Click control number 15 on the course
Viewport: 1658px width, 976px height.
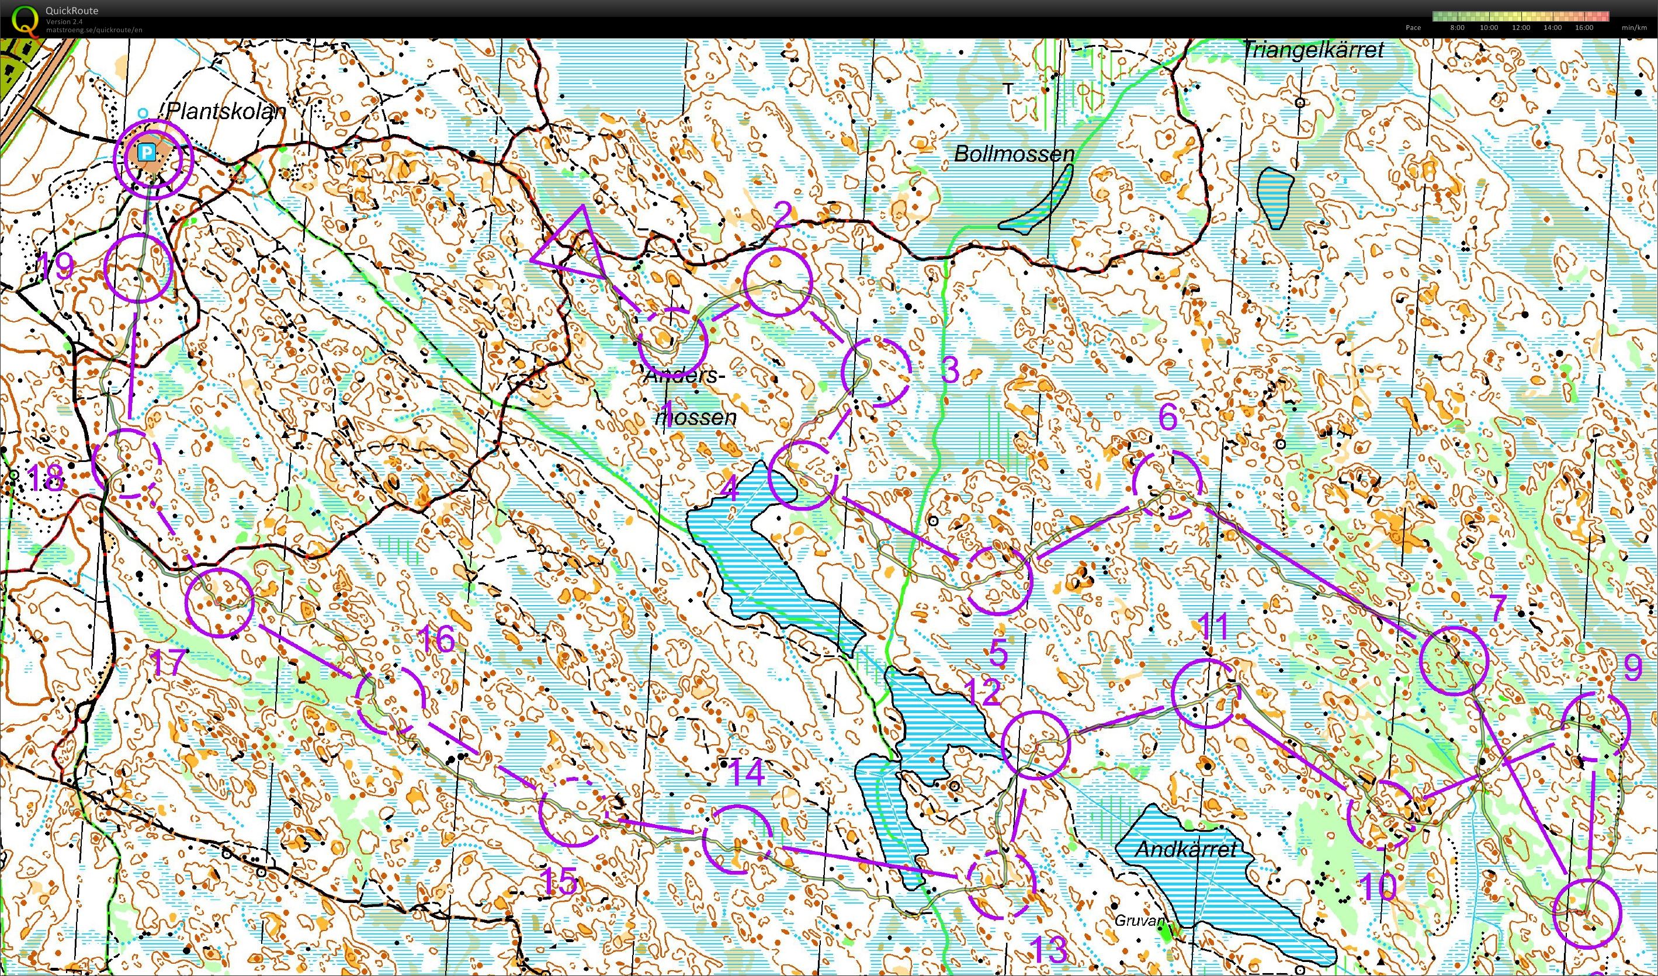[x=559, y=881]
